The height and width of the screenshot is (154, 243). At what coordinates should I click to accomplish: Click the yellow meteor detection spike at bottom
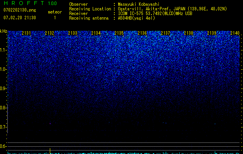click(50, 151)
